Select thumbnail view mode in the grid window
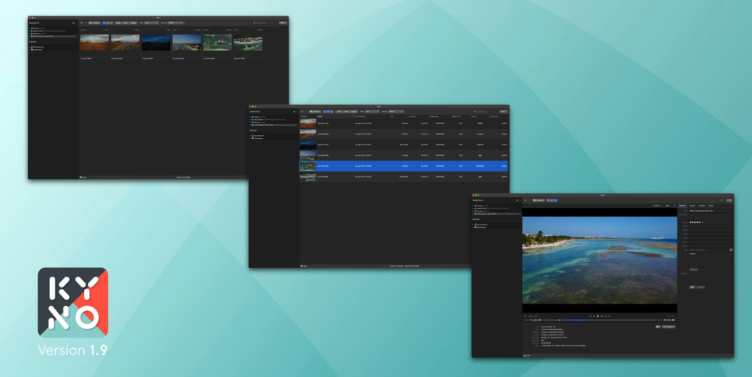The width and height of the screenshot is (752, 377). coord(104,23)
